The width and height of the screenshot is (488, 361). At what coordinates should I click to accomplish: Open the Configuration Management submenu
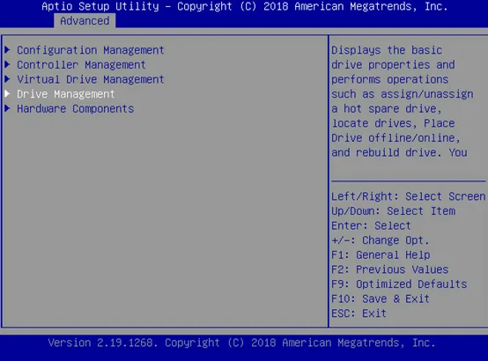[x=90, y=50]
